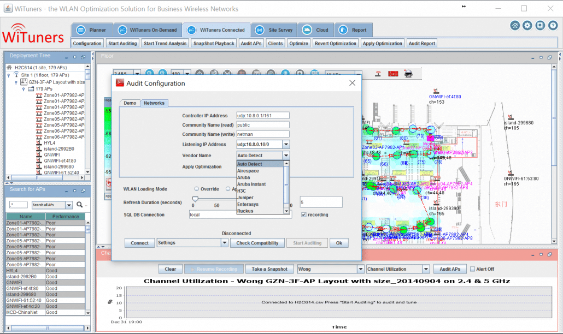This screenshot has width=563, height=334.
Task: Click Check Compatibility button
Action: (x=257, y=243)
